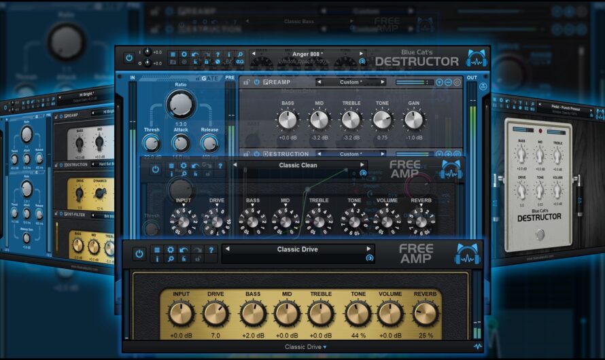Select previous preset before Anger 808
This screenshot has height=360, width=605.
pos(254,54)
